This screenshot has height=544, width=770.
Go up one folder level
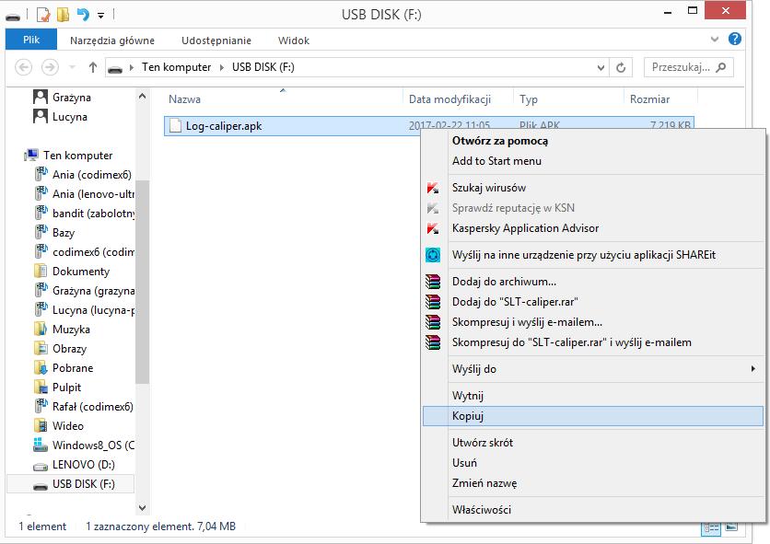tap(93, 67)
